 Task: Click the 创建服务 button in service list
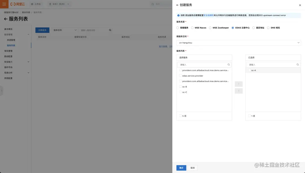(42, 30)
